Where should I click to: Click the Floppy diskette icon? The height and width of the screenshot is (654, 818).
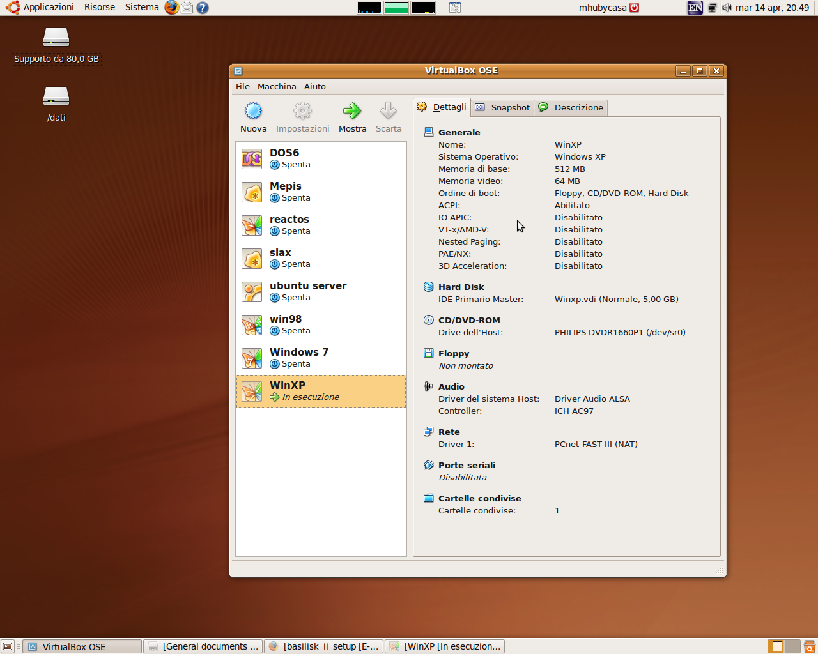[429, 353]
